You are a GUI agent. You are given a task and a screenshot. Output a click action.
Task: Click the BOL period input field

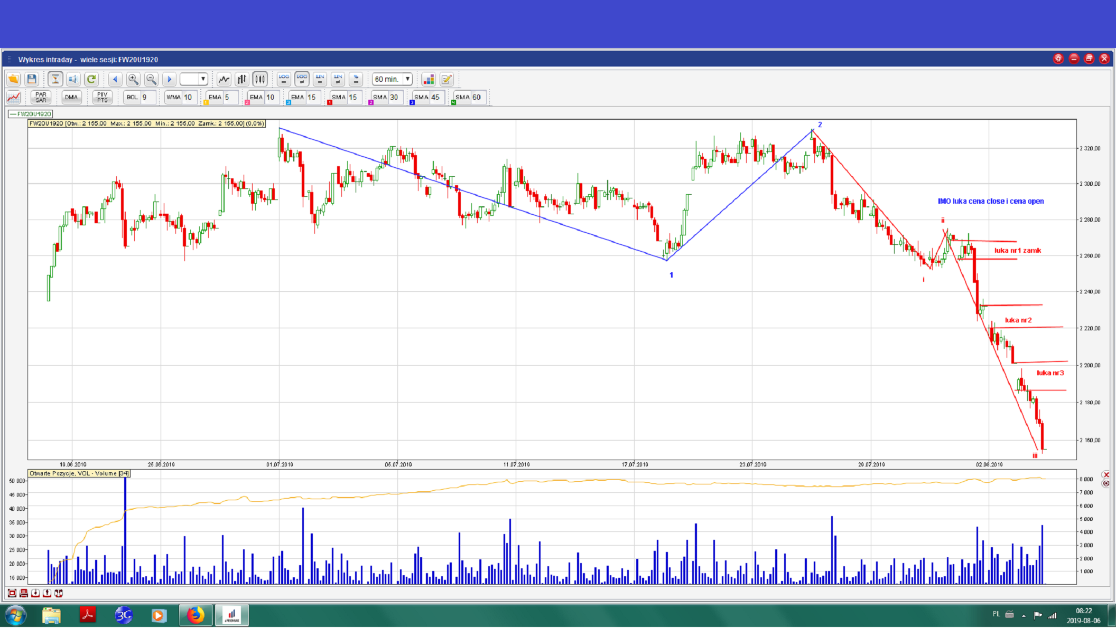(147, 97)
